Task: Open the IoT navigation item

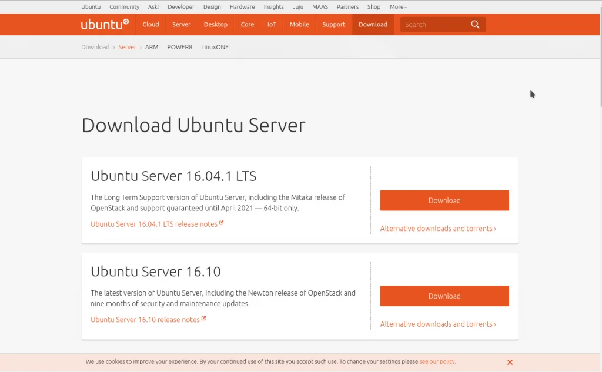Action: pos(272,24)
